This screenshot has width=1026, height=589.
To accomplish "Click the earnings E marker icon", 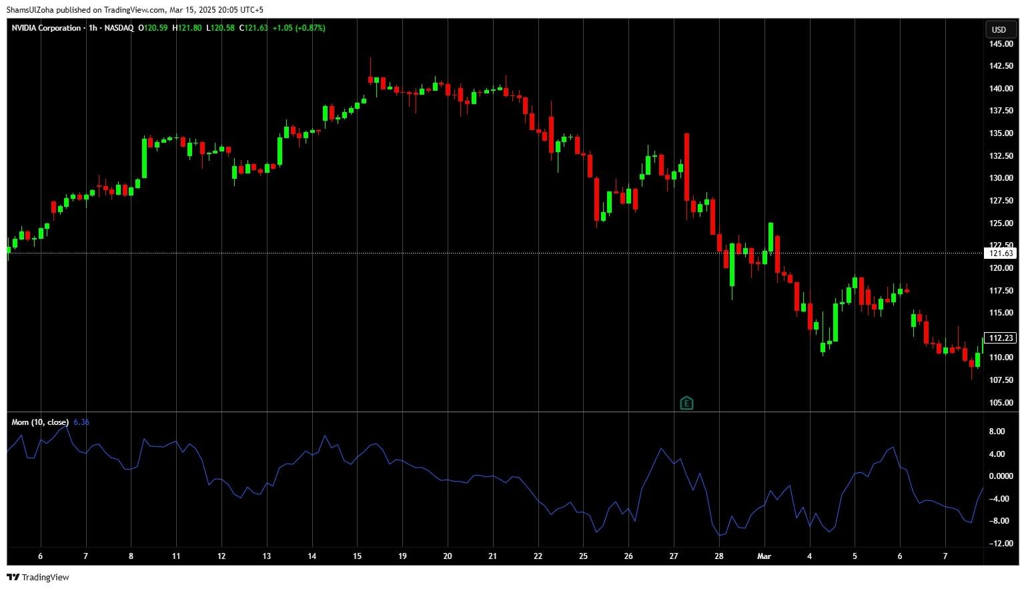I will click(686, 403).
